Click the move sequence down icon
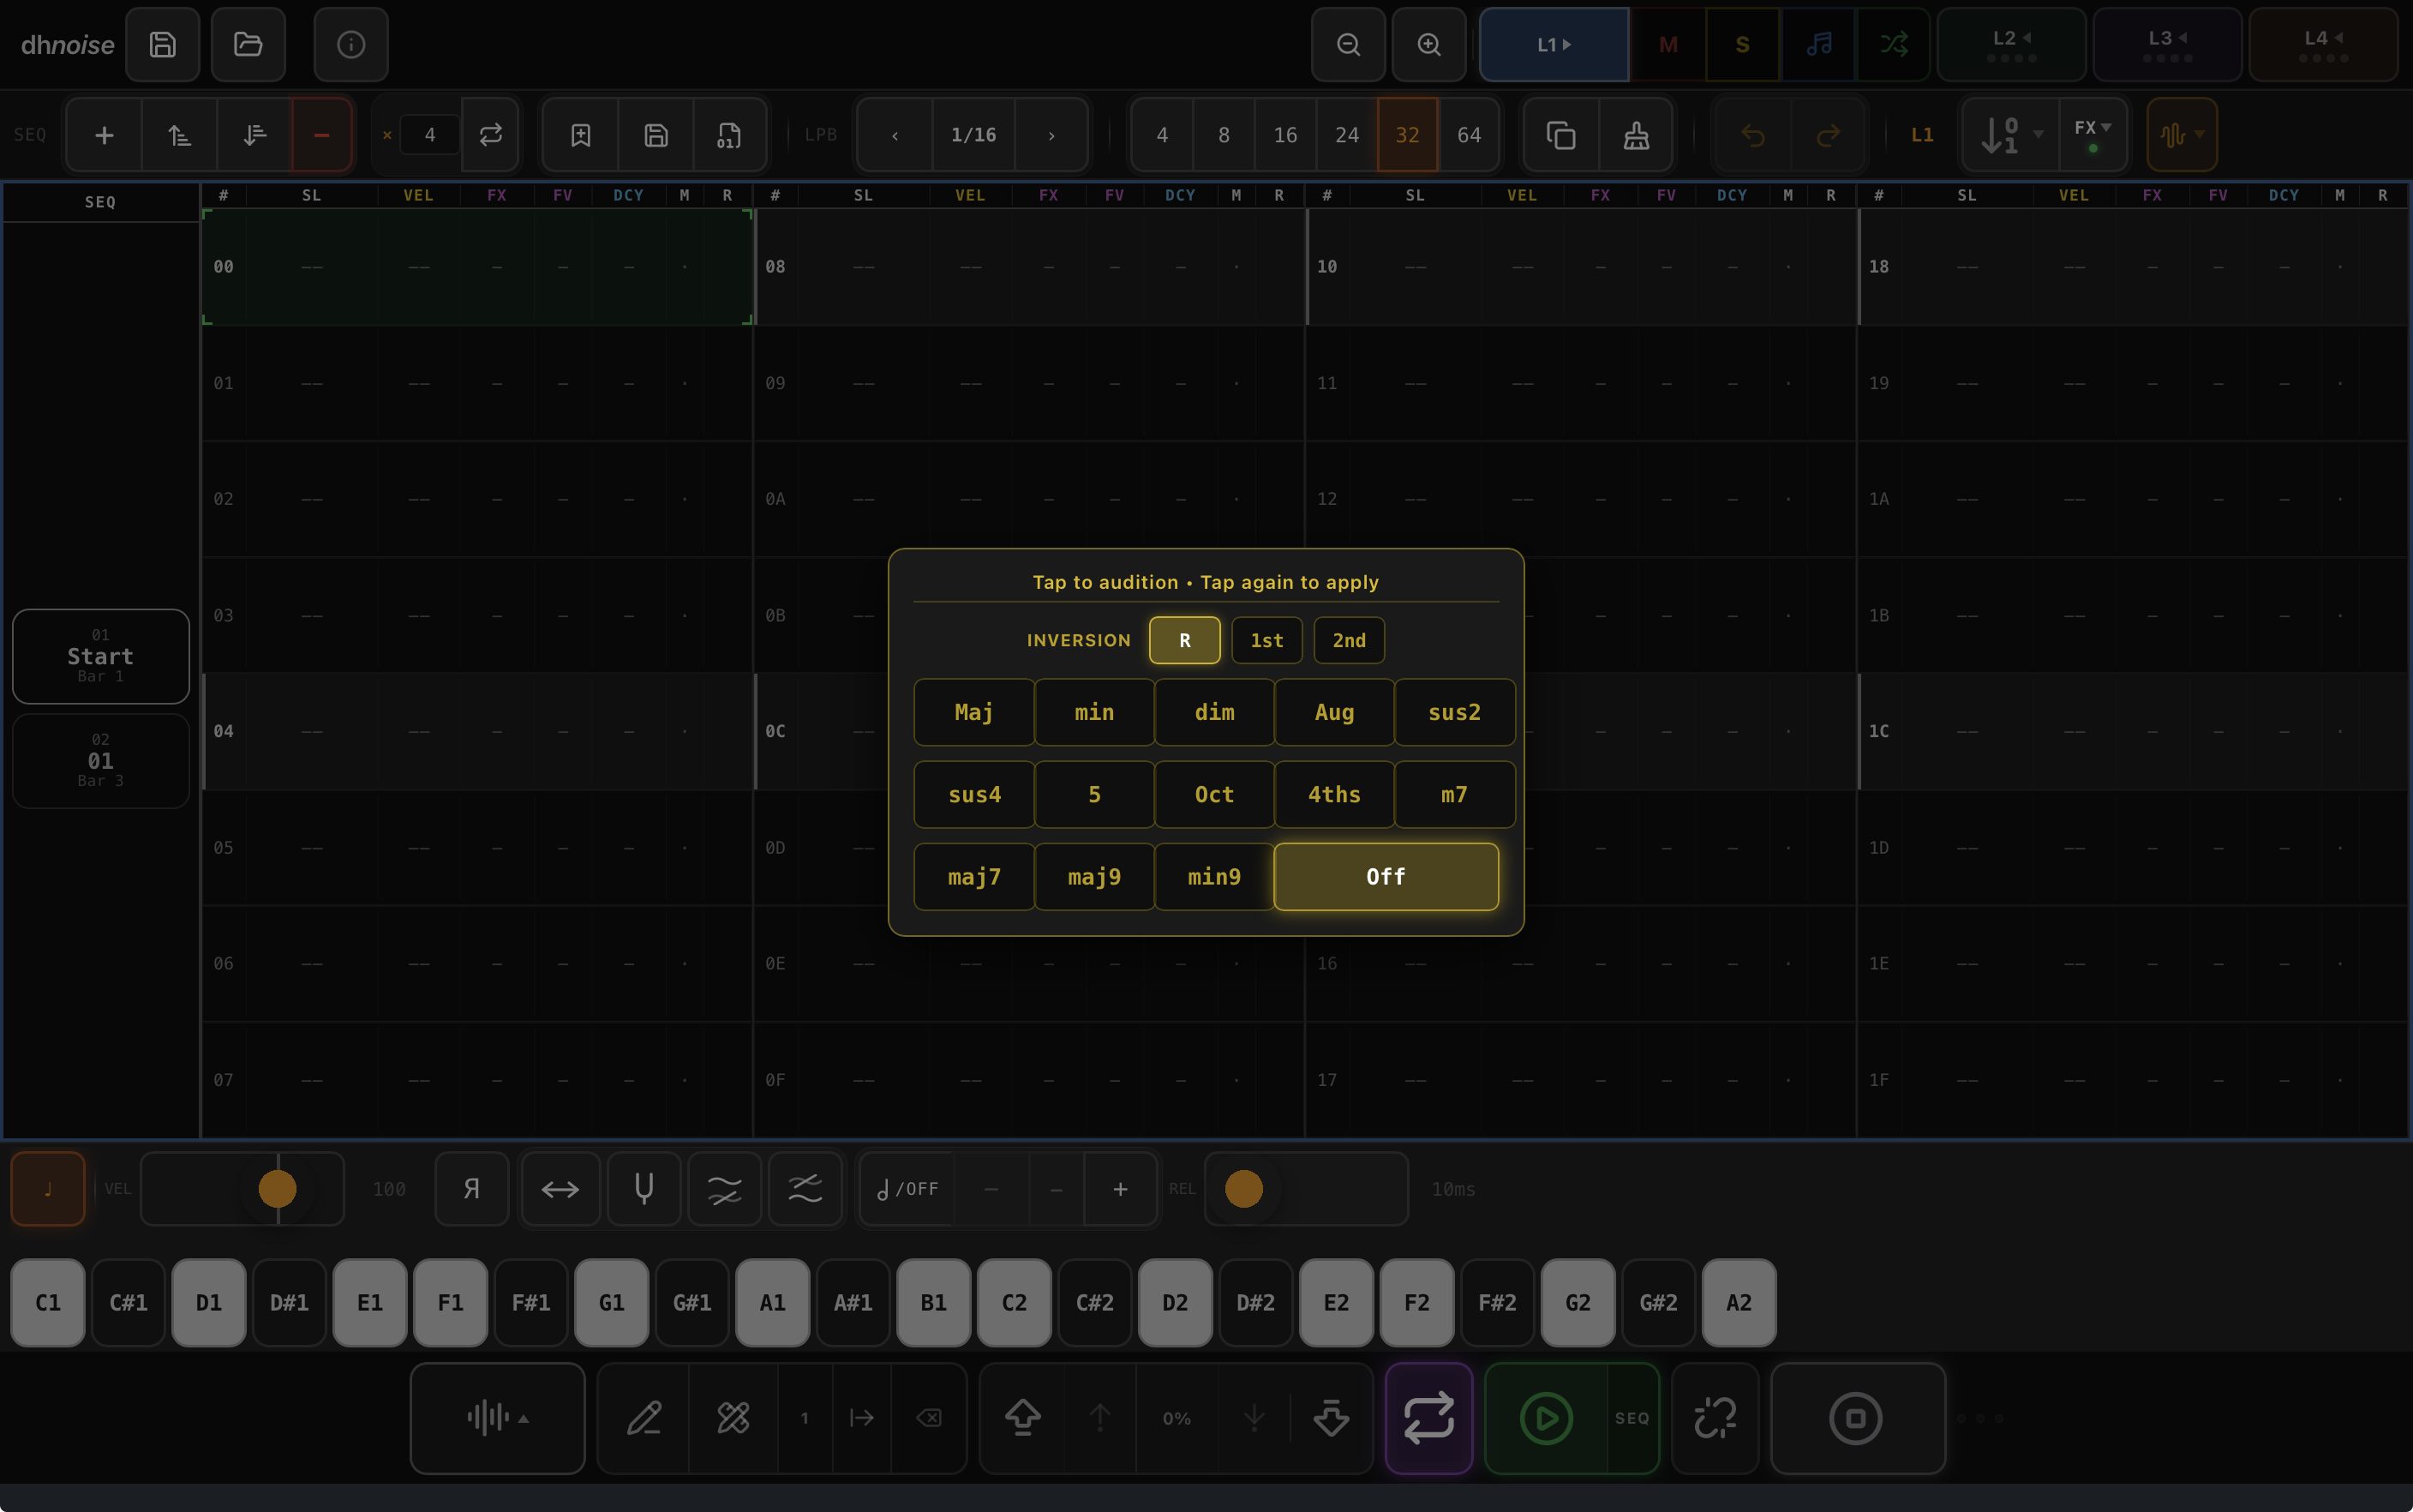The image size is (2413, 1512). (x=254, y=135)
